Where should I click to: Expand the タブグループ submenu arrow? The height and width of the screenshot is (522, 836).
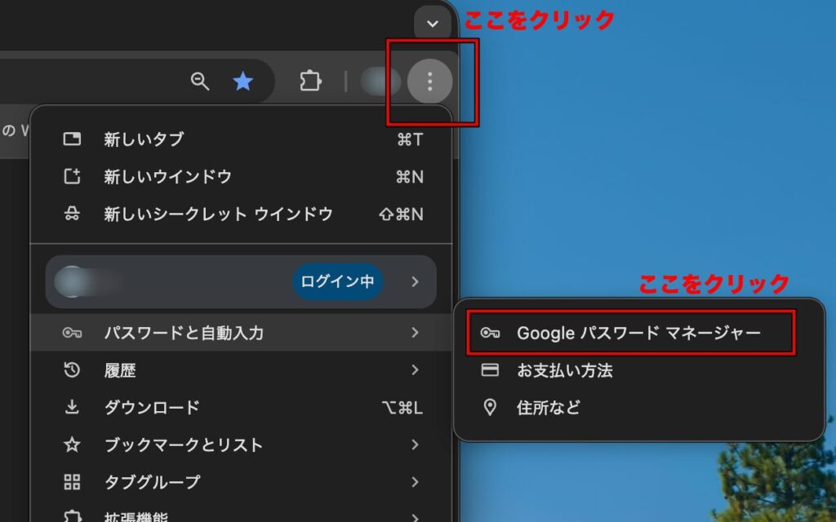pos(415,482)
